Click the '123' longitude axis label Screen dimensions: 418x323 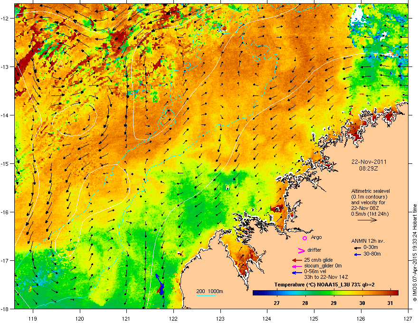pos(220,318)
